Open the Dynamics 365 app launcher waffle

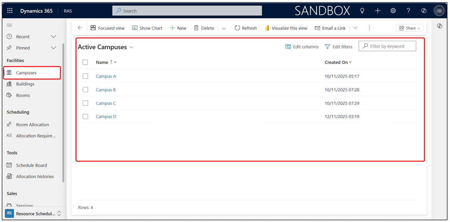click(10, 11)
